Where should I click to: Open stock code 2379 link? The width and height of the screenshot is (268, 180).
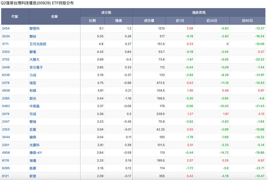6,83
